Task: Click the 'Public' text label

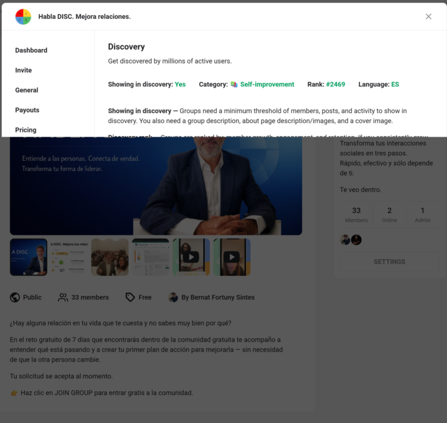Action: click(x=32, y=297)
